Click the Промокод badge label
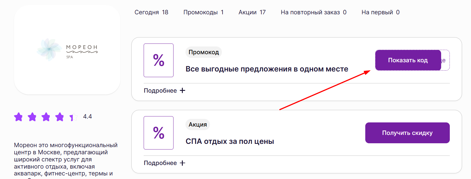The width and height of the screenshot is (471, 179). pyautogui.click(x=203, y=52)
